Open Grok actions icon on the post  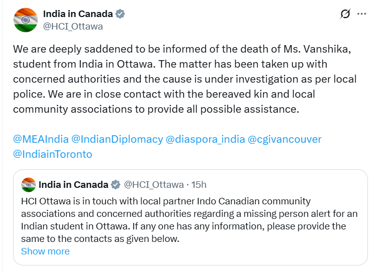(345, 14)
